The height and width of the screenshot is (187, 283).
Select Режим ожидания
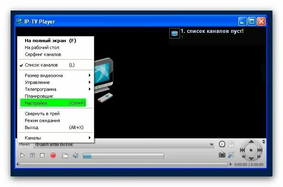(x=56, y=120)
